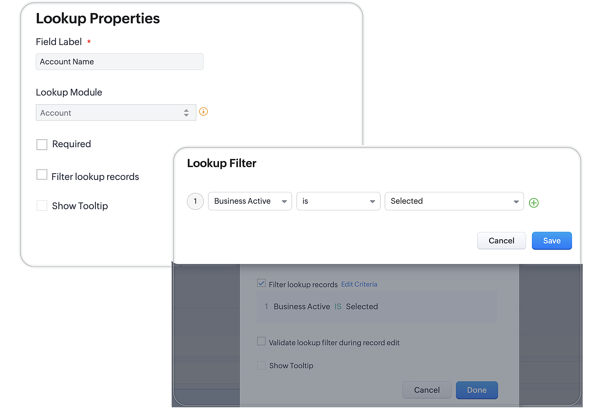Open the Business Active field dropdown
This screenshot has height=417, width=595.
pyautogui.click(x=250, y=201)
